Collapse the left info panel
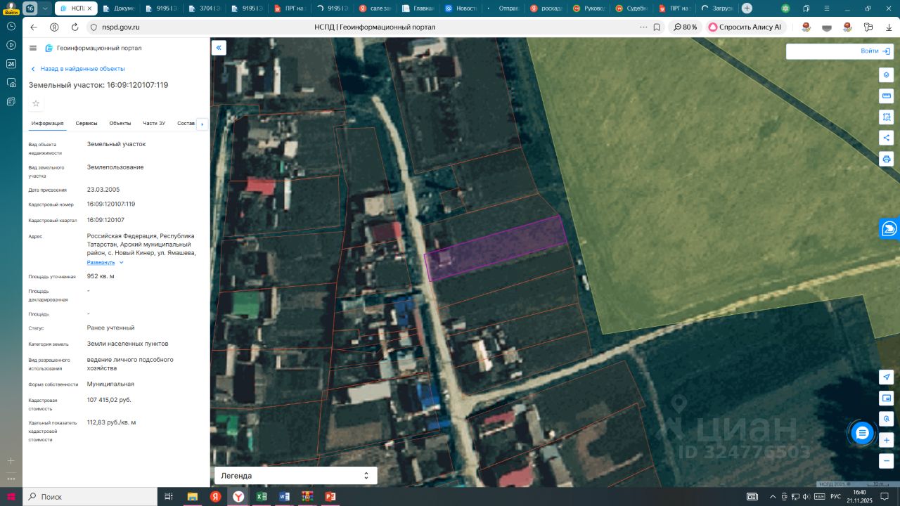 (x=219, y=48)
